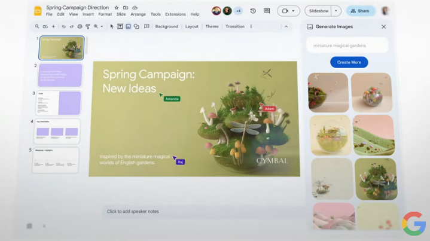Undo the last action
430x241 pixels.
pos(63,26)
